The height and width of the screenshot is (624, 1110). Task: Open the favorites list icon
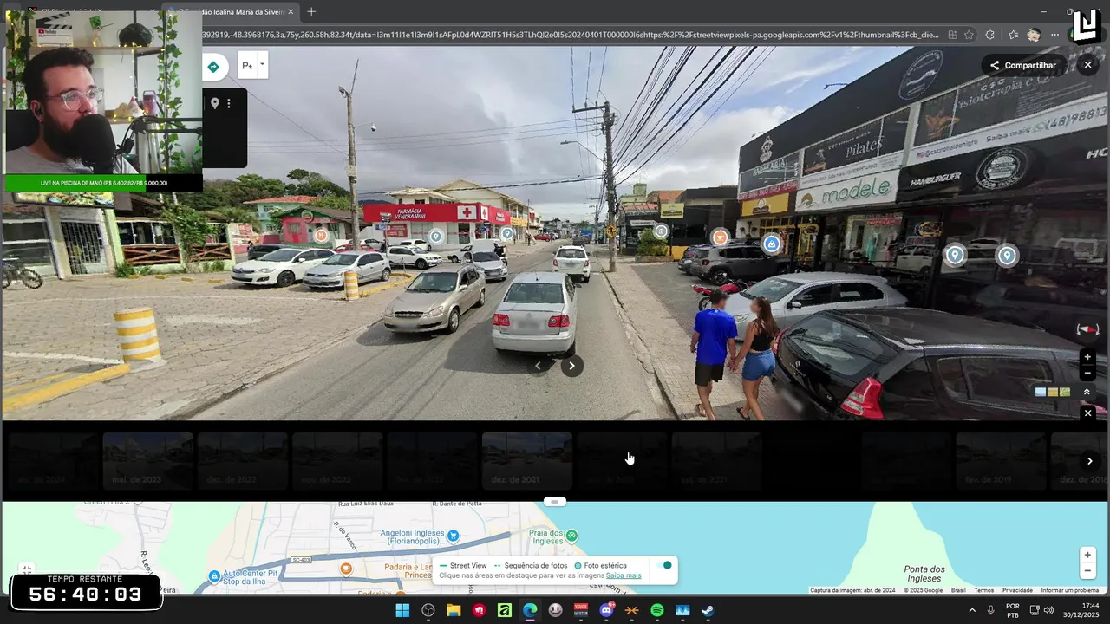(x=1013, y=35)
